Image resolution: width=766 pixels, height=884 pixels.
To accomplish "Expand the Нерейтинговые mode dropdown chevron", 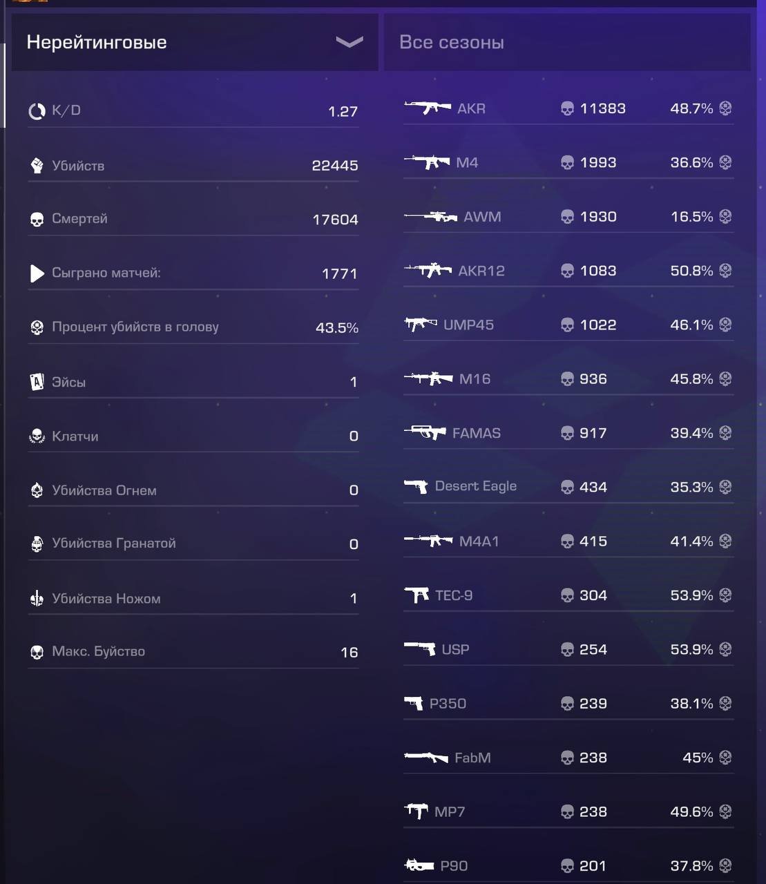I will (x=349, y=42).
